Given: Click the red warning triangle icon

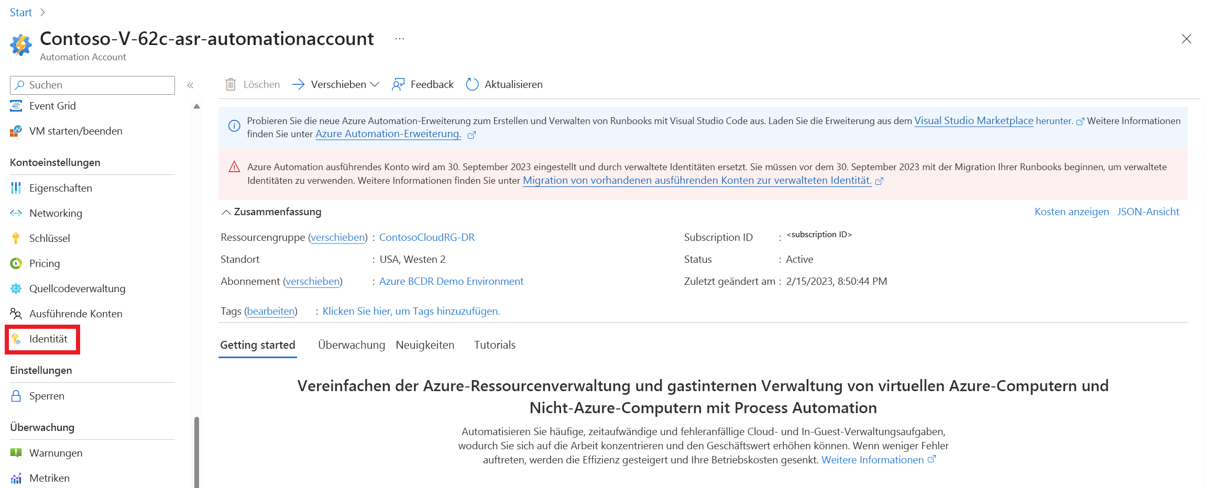Looking at the screenshot, I should click(234, 167).
